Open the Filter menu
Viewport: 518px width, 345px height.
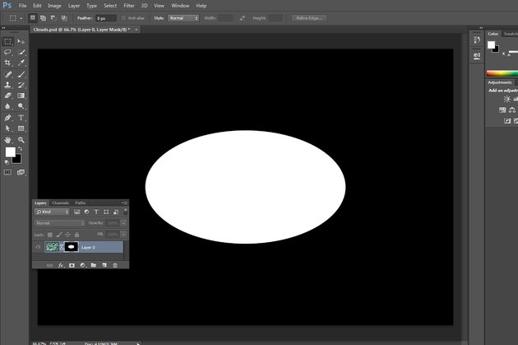(129, 6)
